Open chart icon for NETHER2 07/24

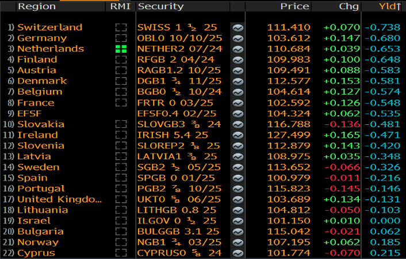[238, 49]
